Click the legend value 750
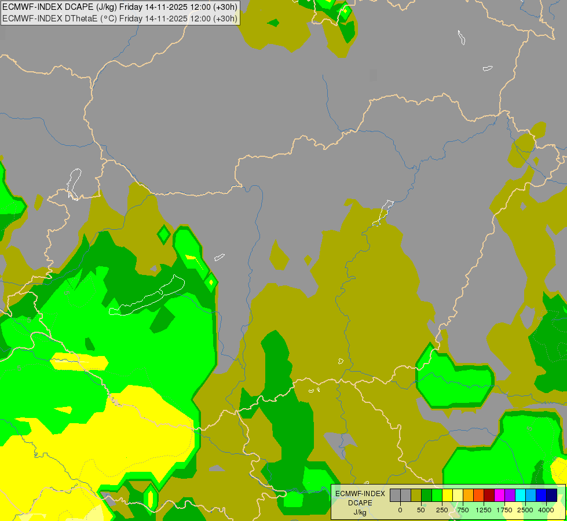Screen dimensions: 567x521 (x=463, y=510)
